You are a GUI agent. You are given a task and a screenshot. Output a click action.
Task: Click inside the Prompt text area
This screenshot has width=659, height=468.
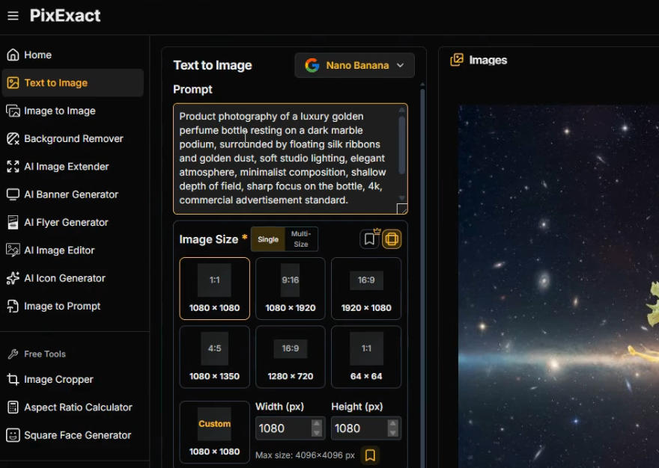289,158
